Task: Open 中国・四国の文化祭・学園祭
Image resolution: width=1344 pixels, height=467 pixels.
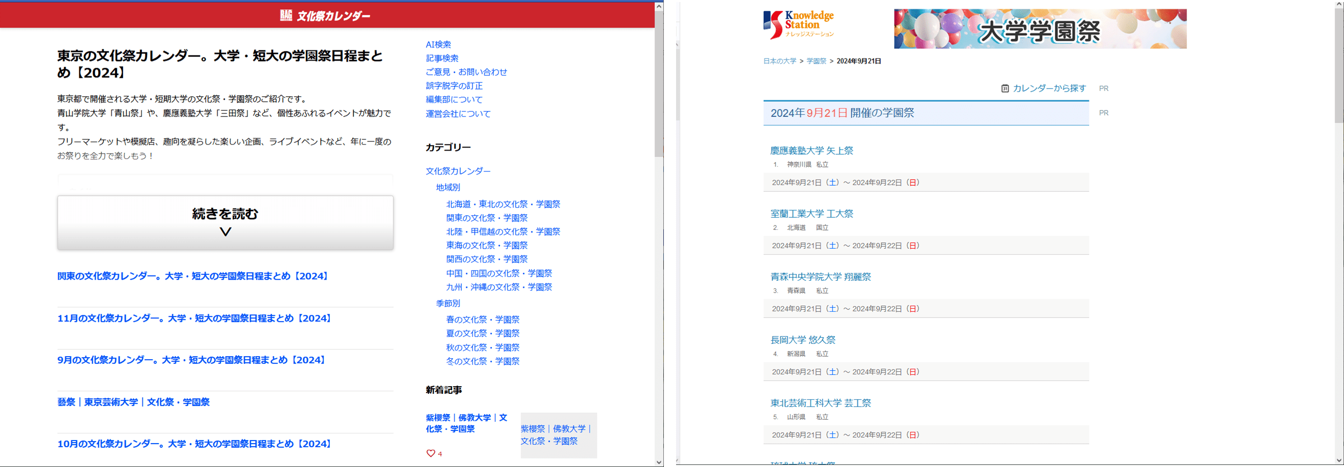Action: pos(499,273)
